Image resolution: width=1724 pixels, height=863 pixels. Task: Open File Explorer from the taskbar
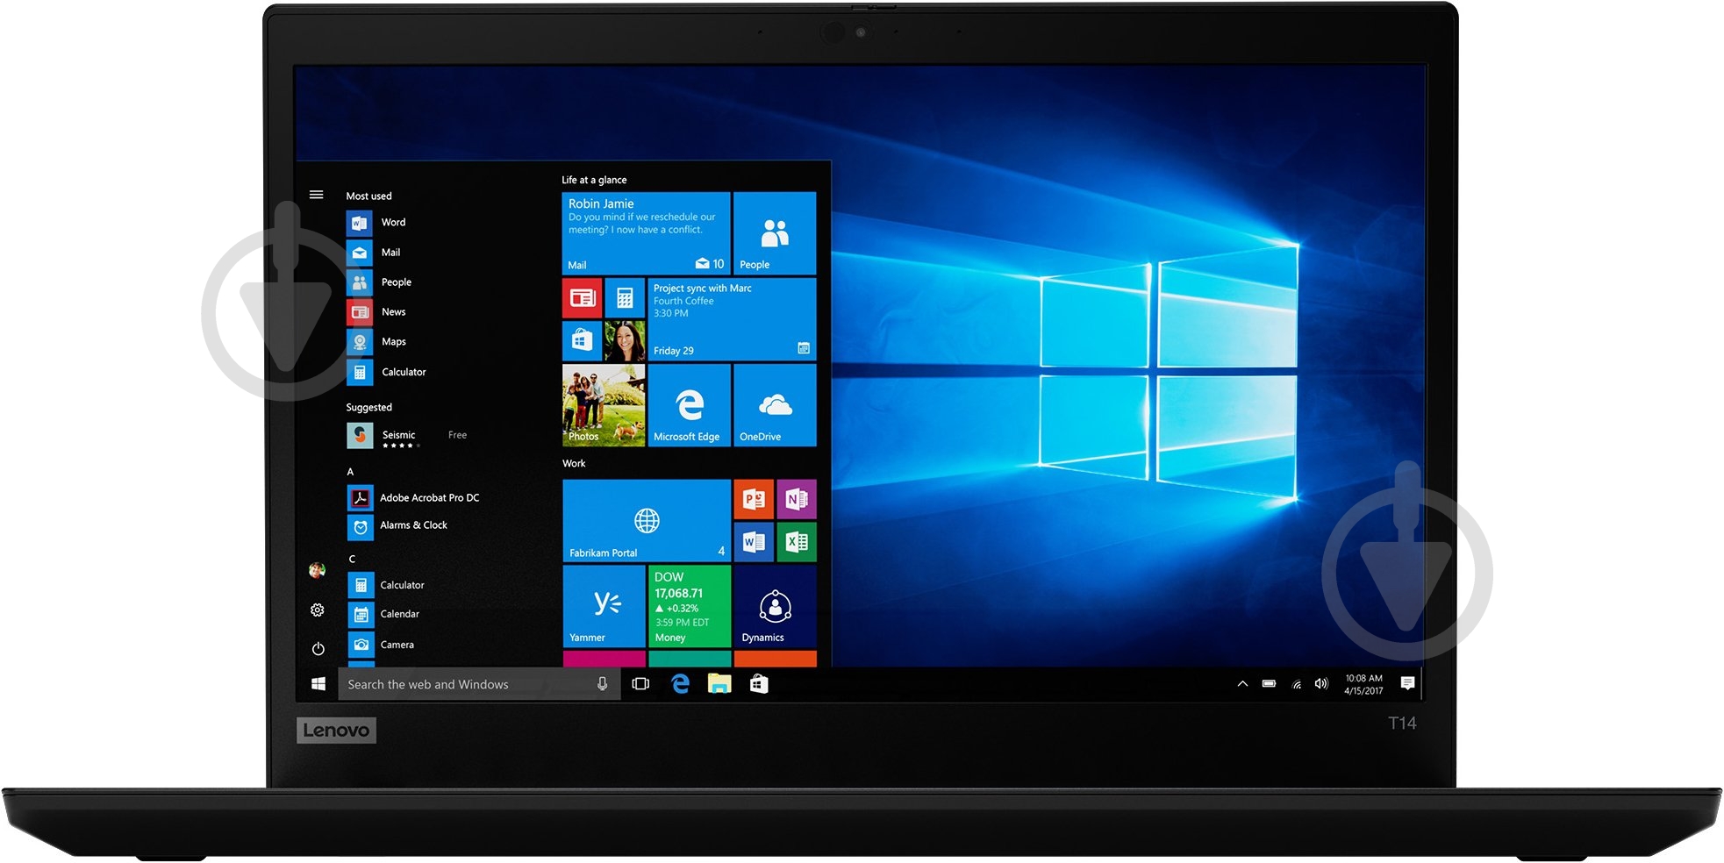click(x=719, y=684)
